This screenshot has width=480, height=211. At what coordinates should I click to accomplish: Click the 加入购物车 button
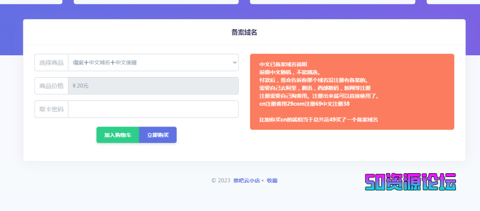coord(118,135)
